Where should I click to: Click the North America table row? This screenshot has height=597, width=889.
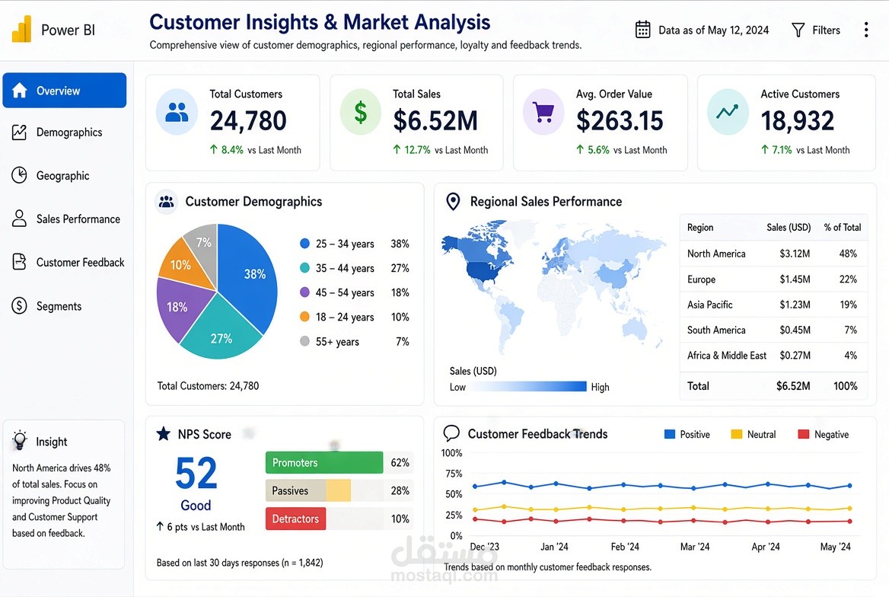coord(773,254)
